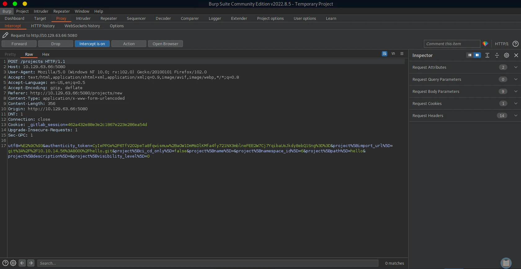Drop the intercepted request

pyautogui.click(x=56, y=44)
